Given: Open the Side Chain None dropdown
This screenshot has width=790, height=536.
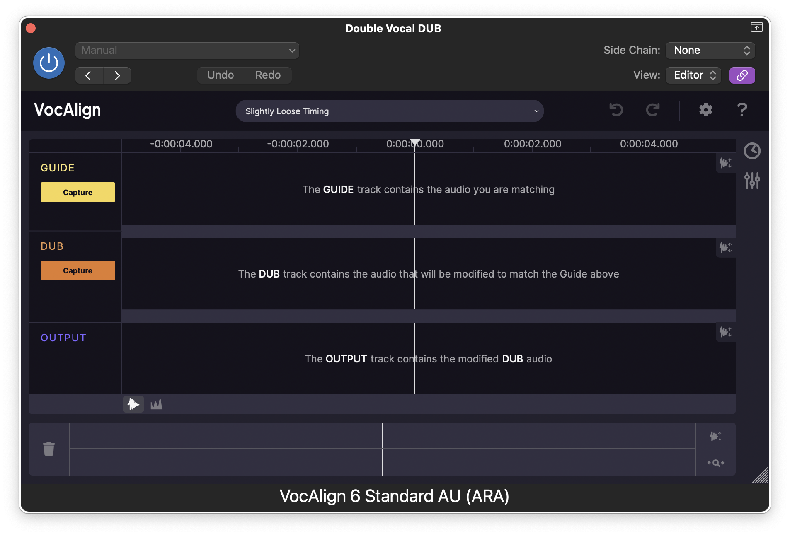Looking at the screenshot, I should 710,51.
